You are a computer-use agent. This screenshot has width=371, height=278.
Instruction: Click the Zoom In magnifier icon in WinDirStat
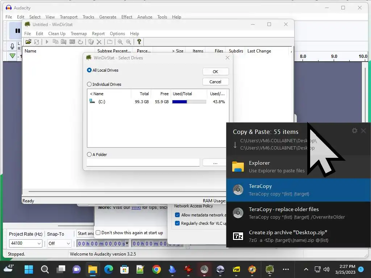tap(120, 42)
